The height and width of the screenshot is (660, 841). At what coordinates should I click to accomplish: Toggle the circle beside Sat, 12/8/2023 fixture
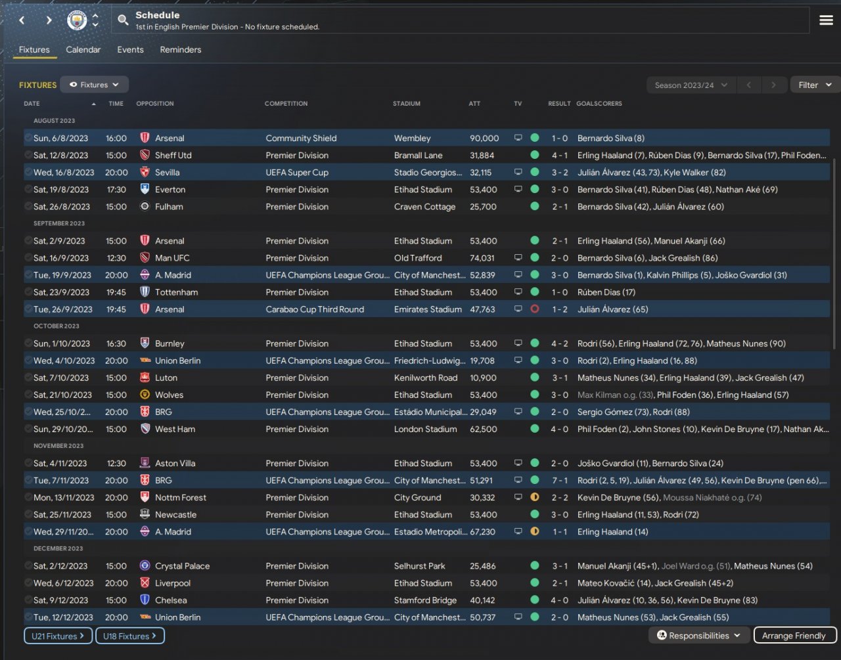pos(28,156)
